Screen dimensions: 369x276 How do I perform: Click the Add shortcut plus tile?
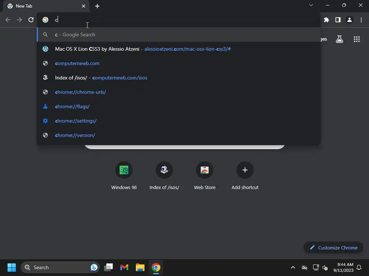coord(245,175)
